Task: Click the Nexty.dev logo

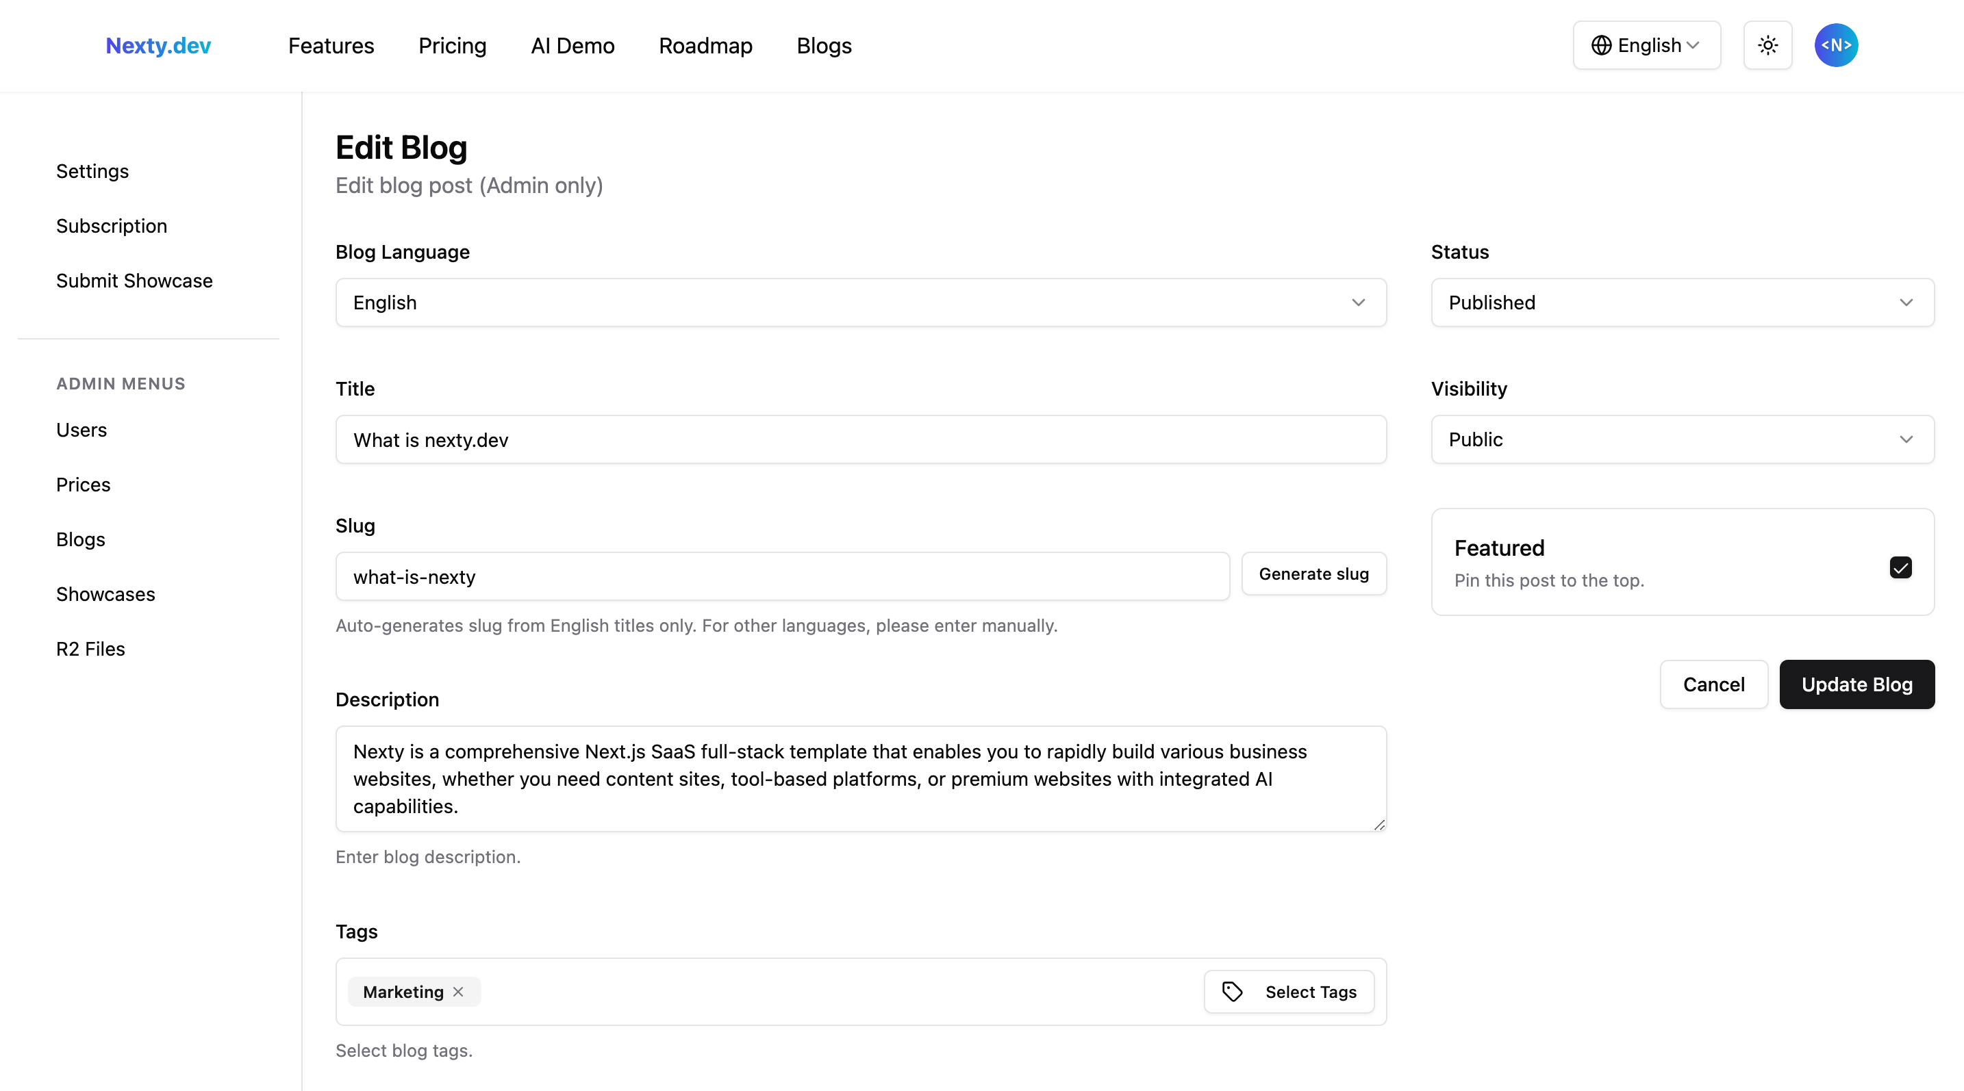Action: 158,46
